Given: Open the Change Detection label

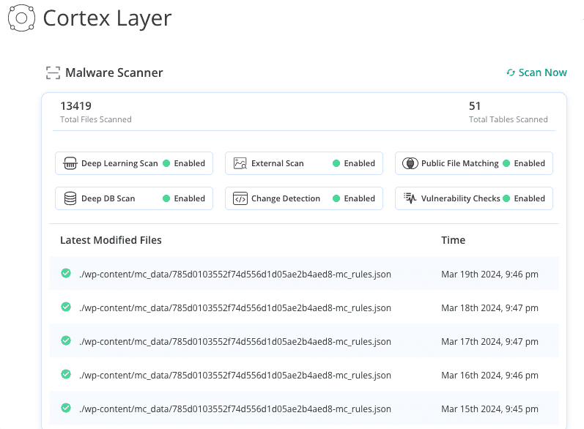Looking at the screenshot, I should [286, 198].
